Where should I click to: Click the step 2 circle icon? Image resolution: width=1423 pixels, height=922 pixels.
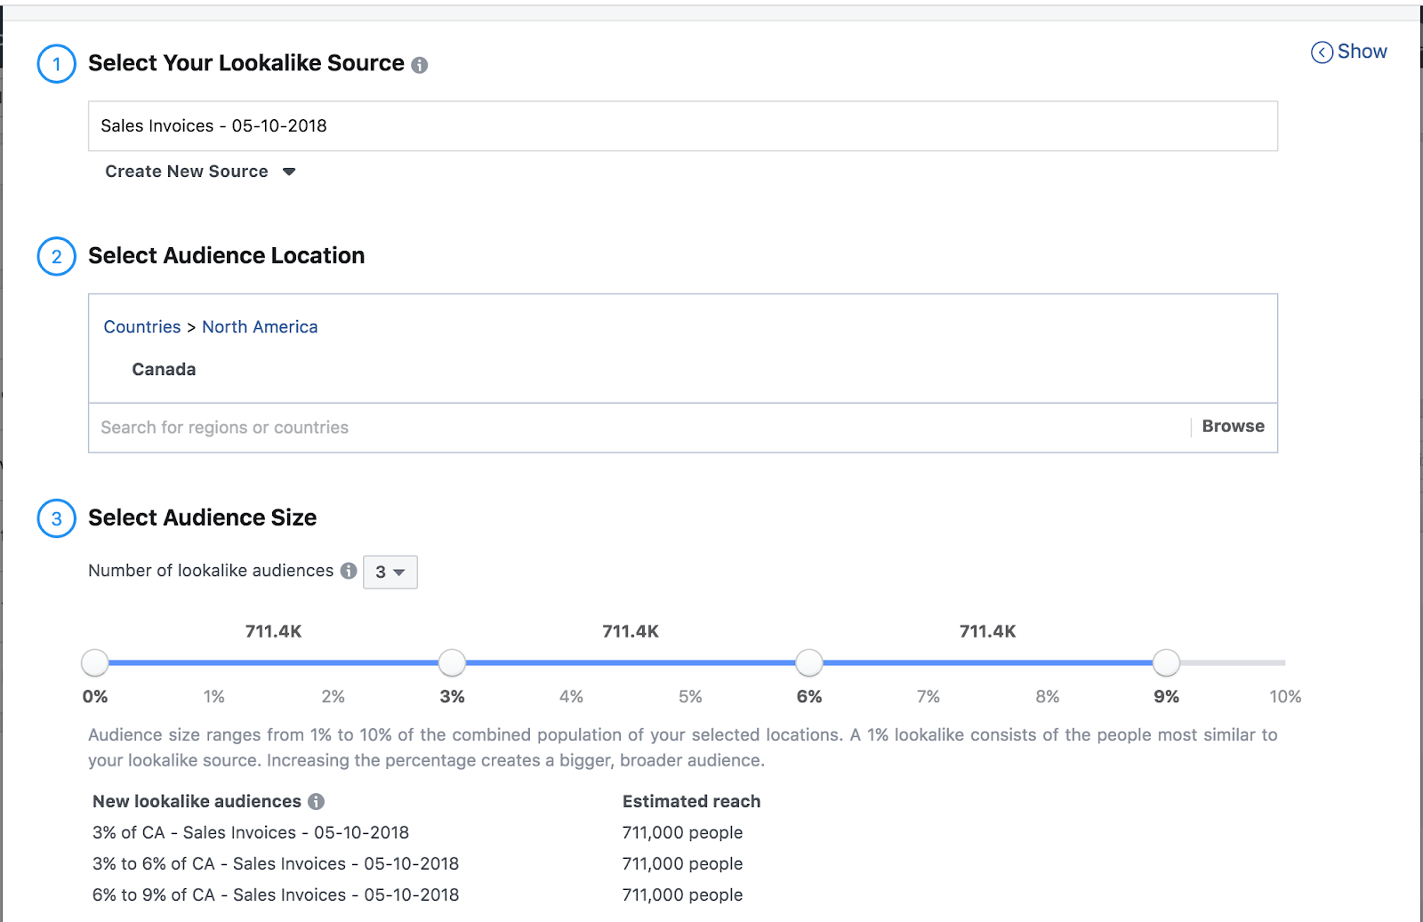(56, 257)
